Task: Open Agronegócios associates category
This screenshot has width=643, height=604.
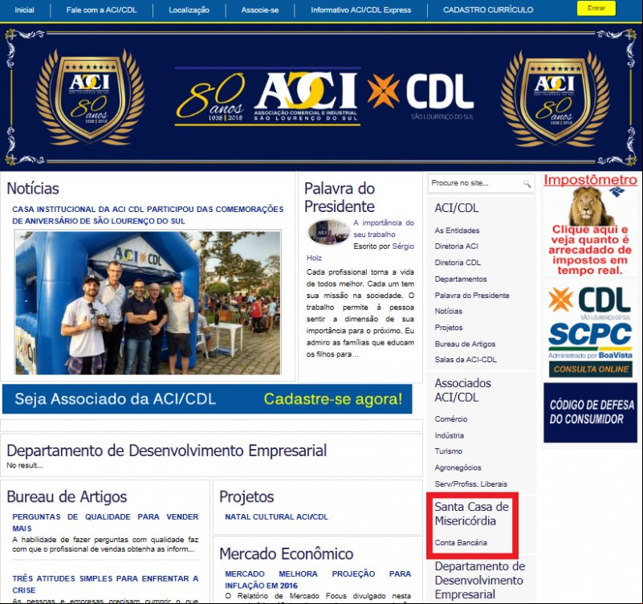Action: coord(458,467)
